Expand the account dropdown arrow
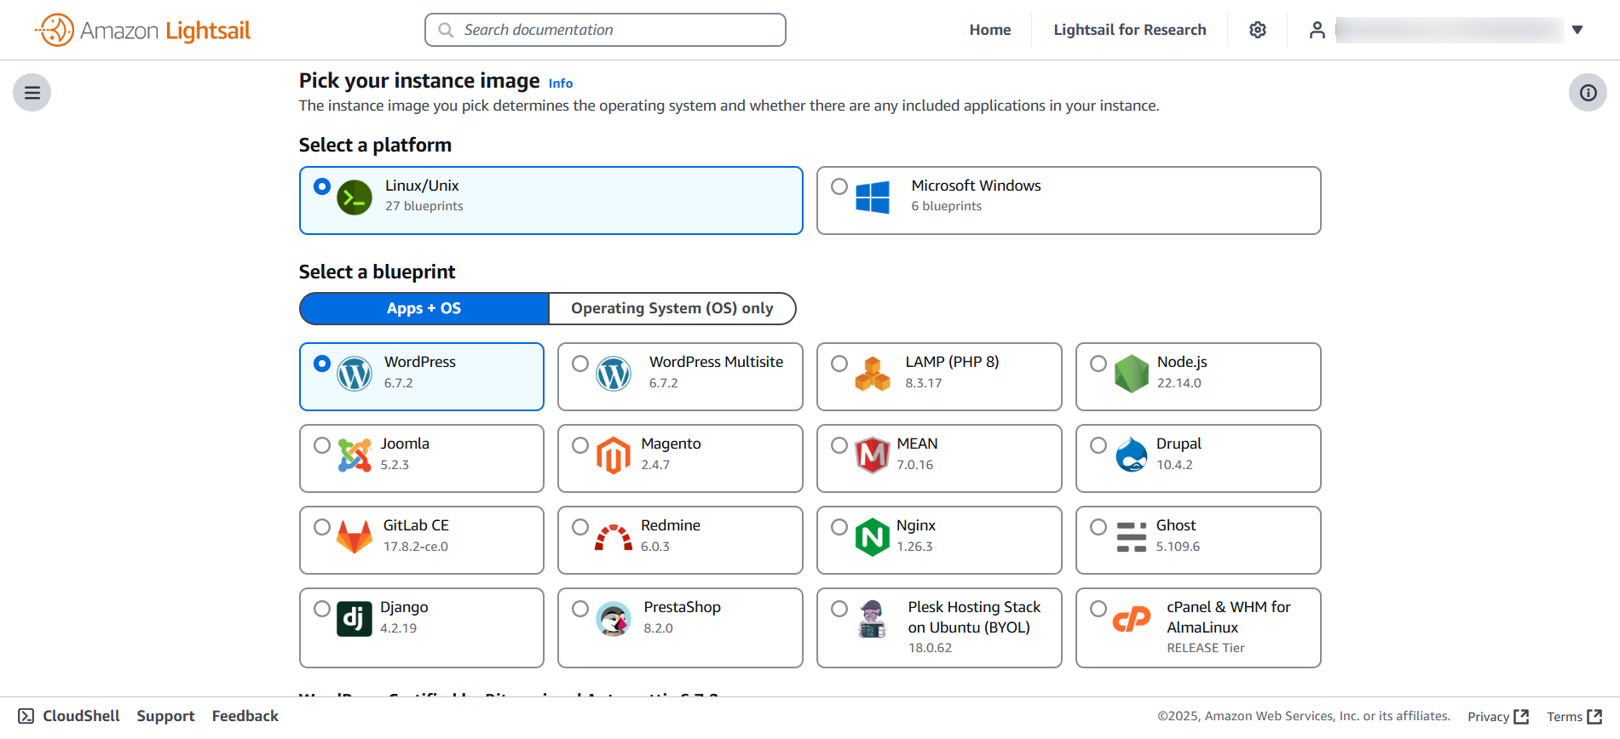Screen dimensions: 1620x739 point(1577,30)
